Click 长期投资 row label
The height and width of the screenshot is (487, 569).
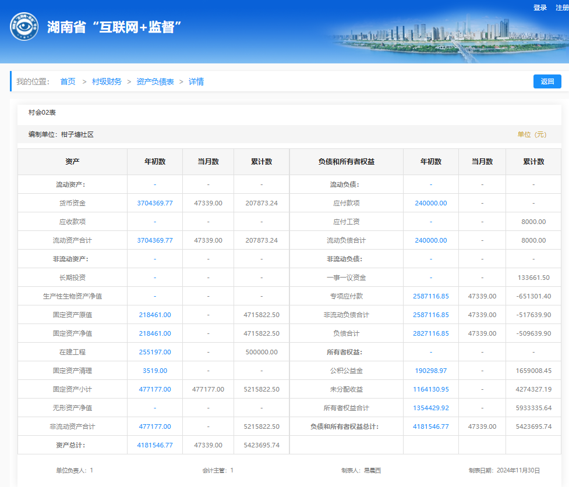[72, 278]
